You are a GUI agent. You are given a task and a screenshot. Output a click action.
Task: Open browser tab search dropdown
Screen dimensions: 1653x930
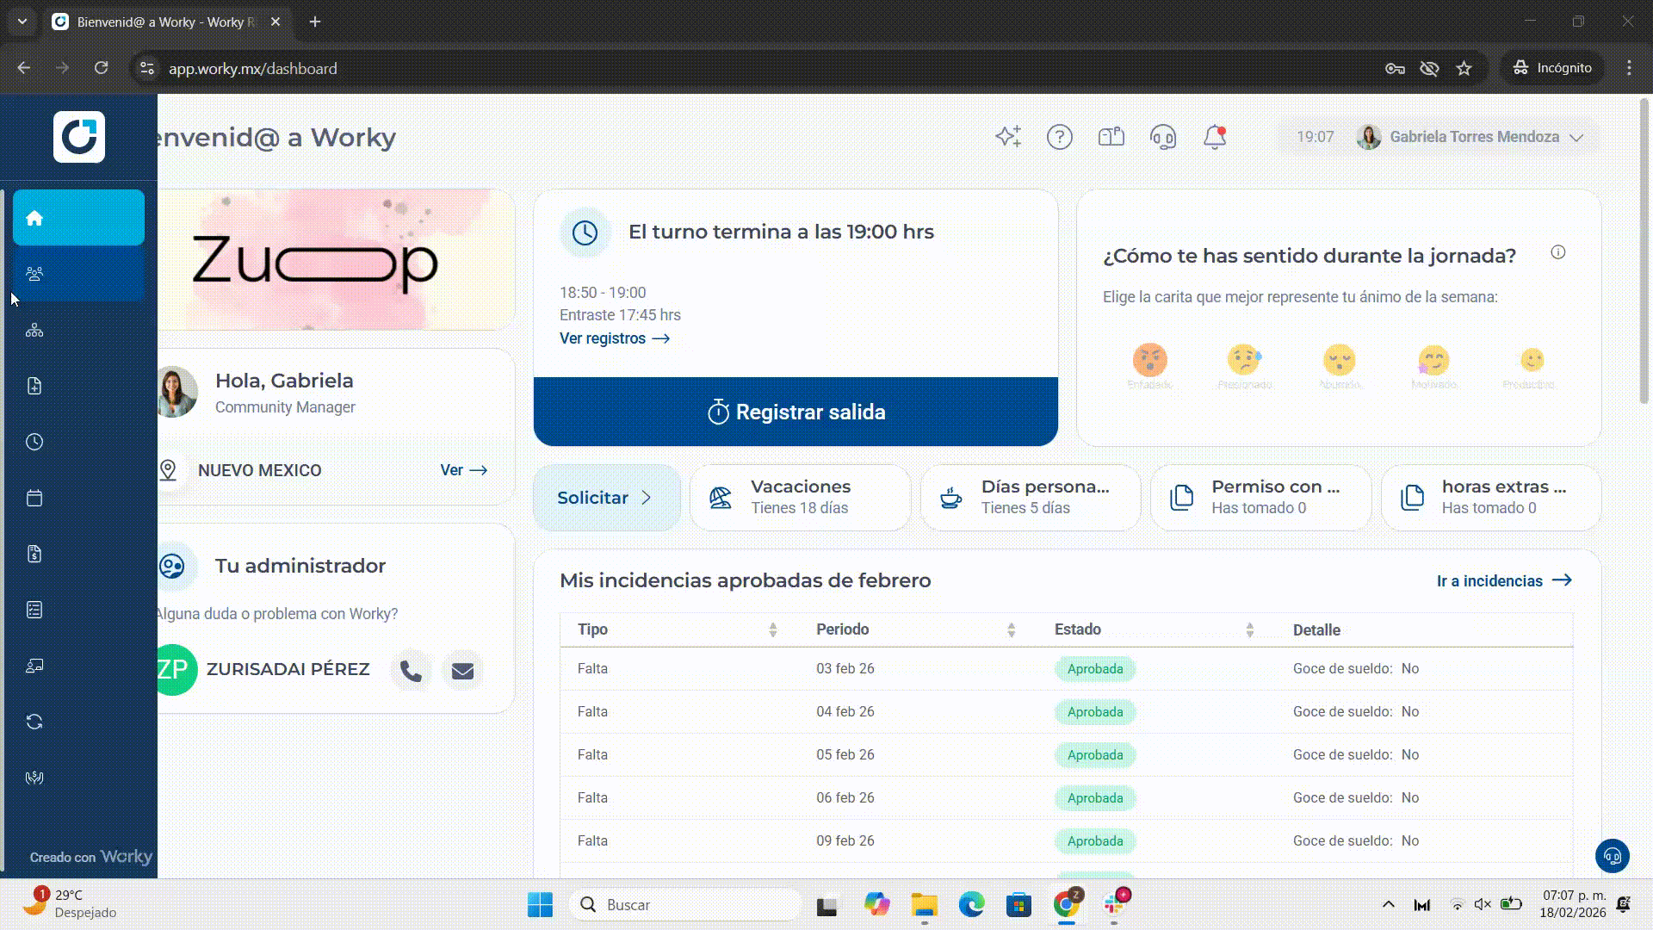[x=22, y=22]
